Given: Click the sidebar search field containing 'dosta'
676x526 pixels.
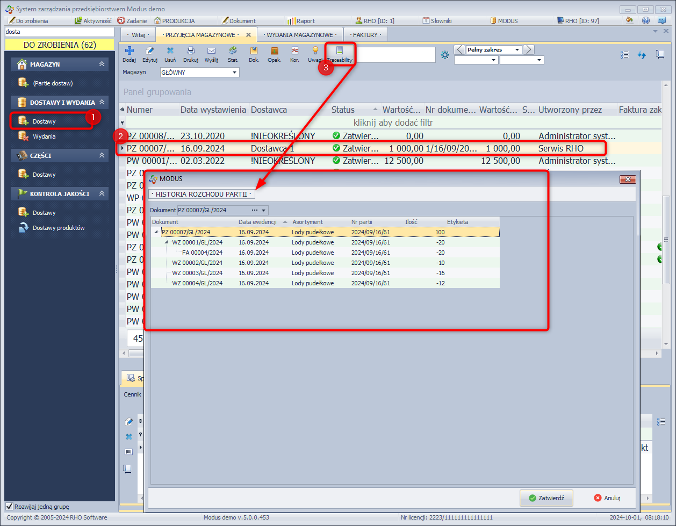Looking at the screenshot, I should pos(59,32).
